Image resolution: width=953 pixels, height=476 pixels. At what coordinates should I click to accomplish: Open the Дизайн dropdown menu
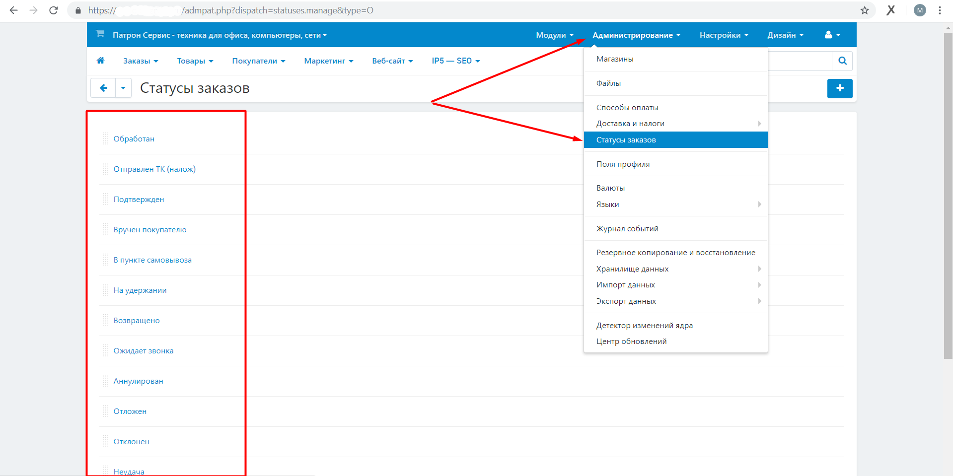click(785, 35)
